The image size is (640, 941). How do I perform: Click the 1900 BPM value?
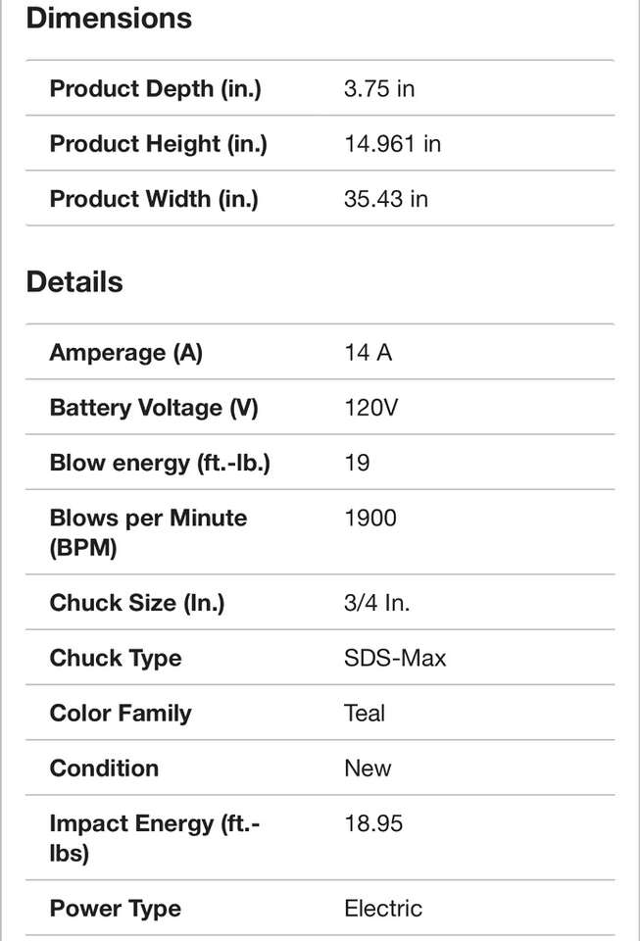coord(370,518)
